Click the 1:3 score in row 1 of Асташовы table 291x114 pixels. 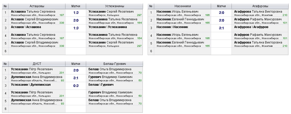76,13
